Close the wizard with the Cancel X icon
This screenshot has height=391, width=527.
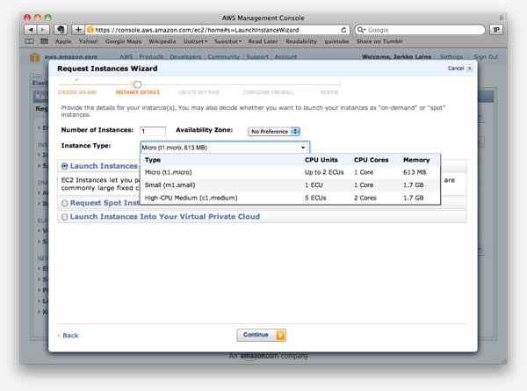(469, 68)
